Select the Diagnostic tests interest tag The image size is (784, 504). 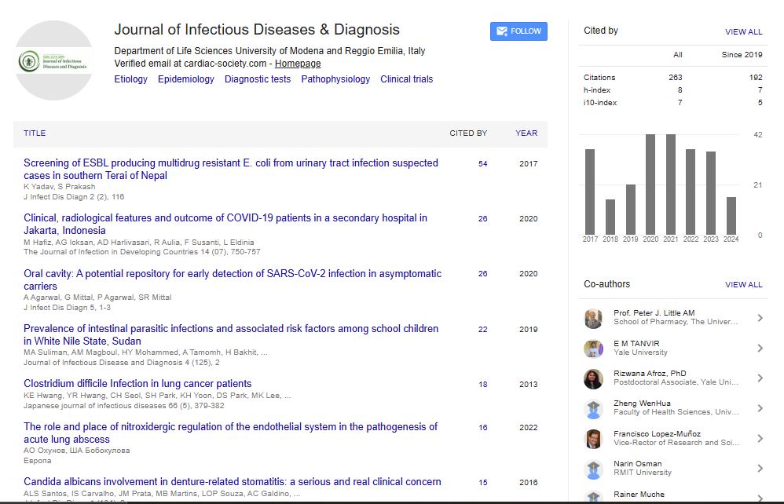tap(258, 79)
